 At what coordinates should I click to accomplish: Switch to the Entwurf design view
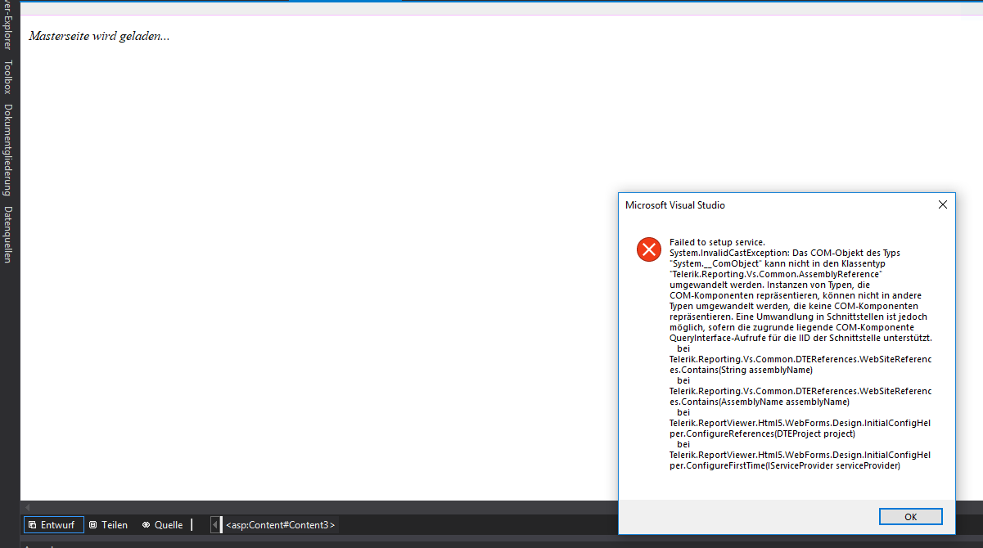[x=53, y=524]
